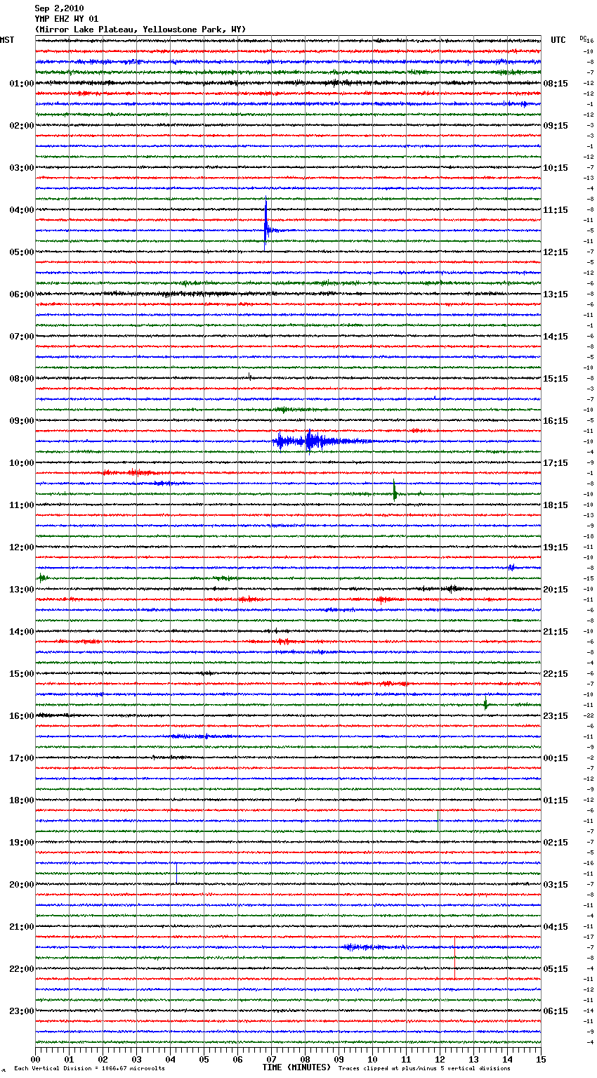This screenshot has width=597, height=1078.
Task: Click the 'UTC' time zone header
Action: click(558, 40)
